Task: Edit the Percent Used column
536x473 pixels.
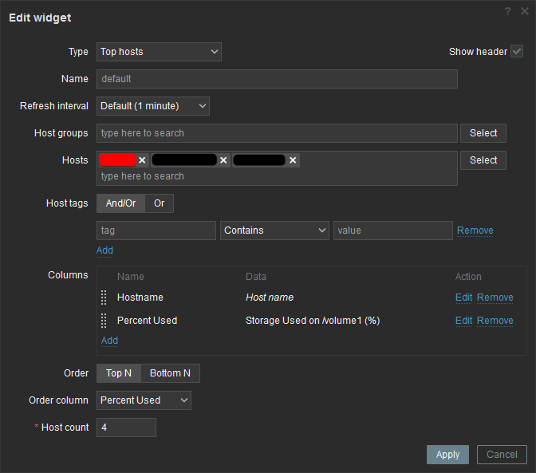Action: (463, 321)
